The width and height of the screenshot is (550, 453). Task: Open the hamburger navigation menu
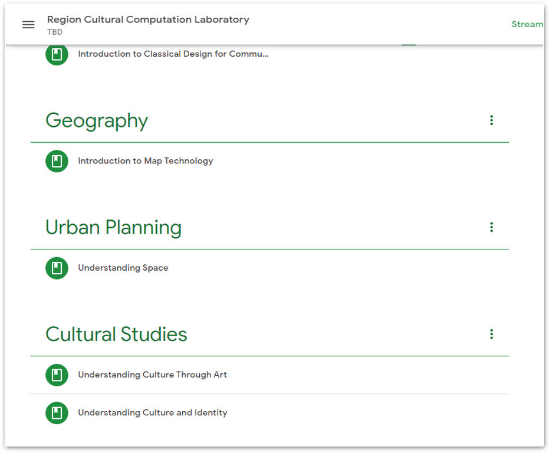coord(28,24)
